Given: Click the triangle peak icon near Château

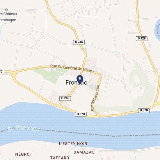Looking at the screenshot, I should tap(6, 9).
